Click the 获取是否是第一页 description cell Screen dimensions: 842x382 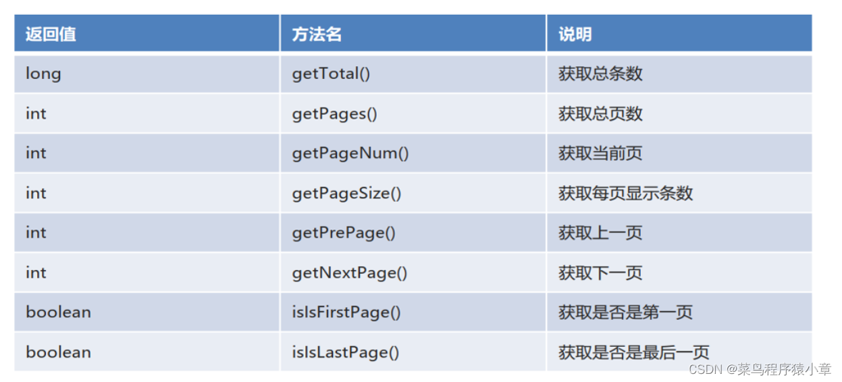click(x=679, y=312)
